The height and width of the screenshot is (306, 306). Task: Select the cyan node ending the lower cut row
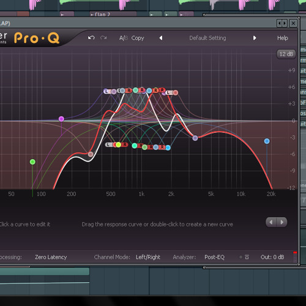pos(168,147)
